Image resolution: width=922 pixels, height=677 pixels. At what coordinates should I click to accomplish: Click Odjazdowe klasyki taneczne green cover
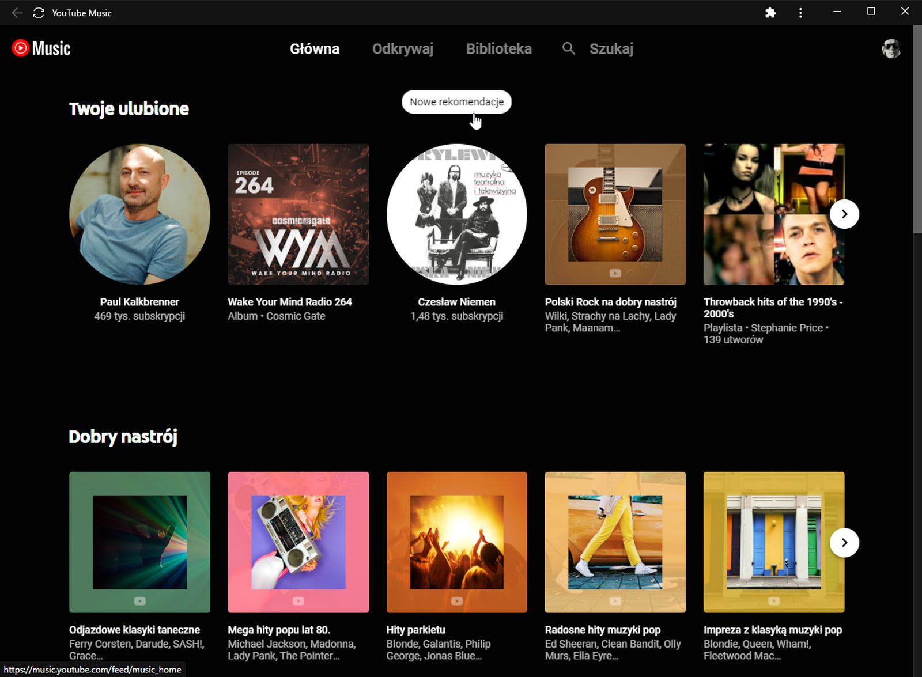pos(139,542)
